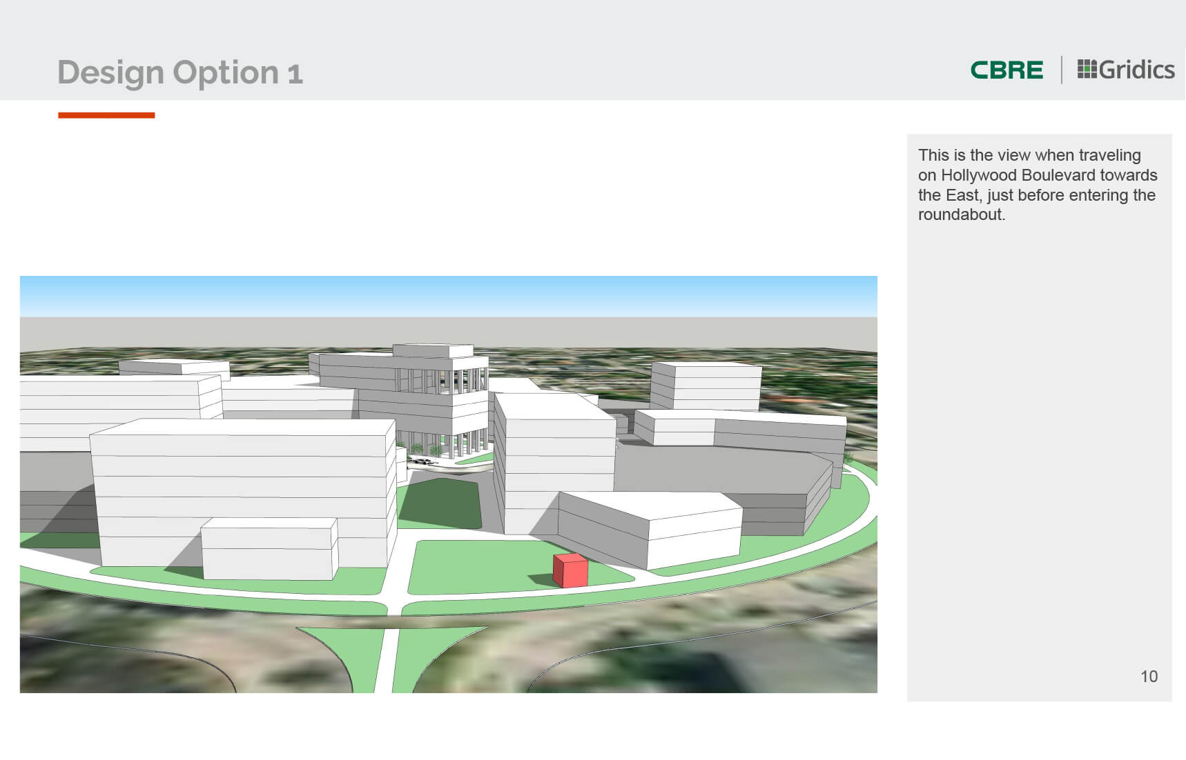Image resolution: width=1186 pixels, height=760 pixels.
Task: Click the red cube in the rendering
Action: [570, 570]
